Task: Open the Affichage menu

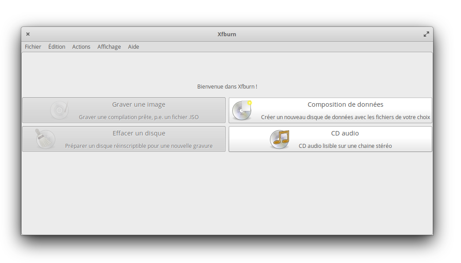Action: [x=109, y=46]
